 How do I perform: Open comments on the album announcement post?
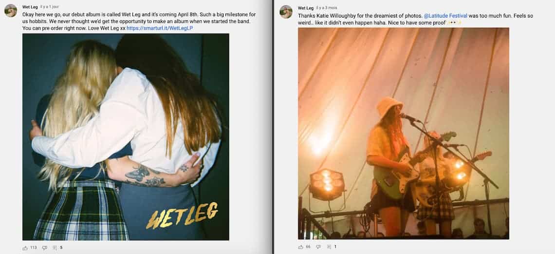55,248
